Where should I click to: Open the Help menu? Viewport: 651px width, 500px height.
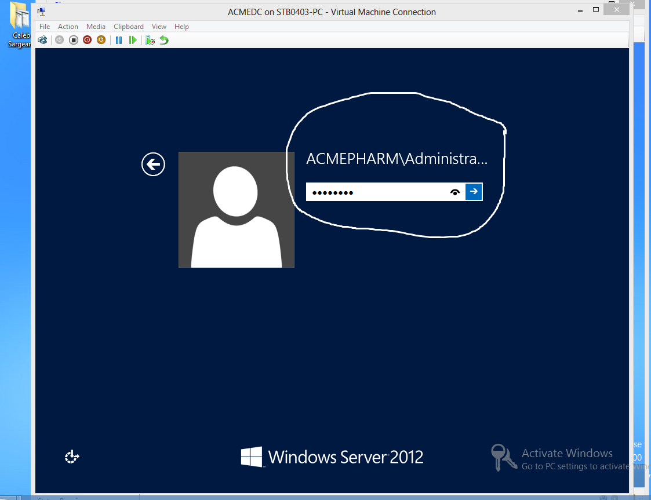(x=181, y=27)
